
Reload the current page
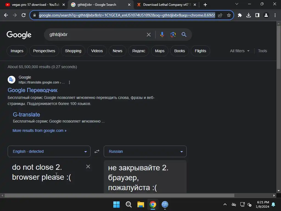click(24, 15)
